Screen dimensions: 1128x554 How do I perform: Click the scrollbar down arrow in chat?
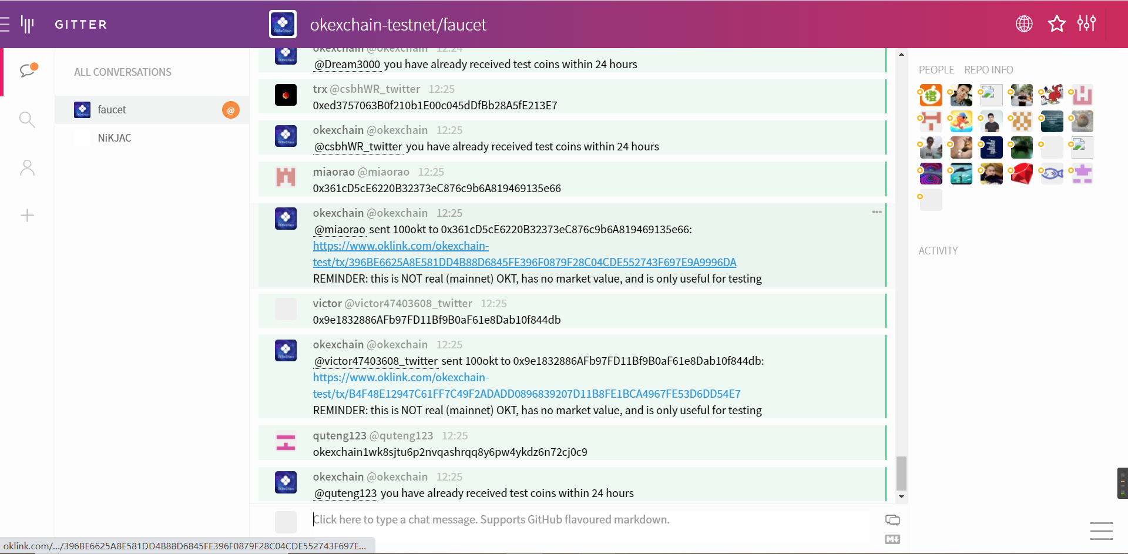coord(901,497)
